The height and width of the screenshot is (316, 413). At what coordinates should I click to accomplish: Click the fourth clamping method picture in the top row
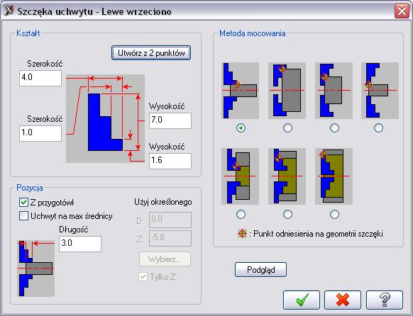tap(380, 91)
